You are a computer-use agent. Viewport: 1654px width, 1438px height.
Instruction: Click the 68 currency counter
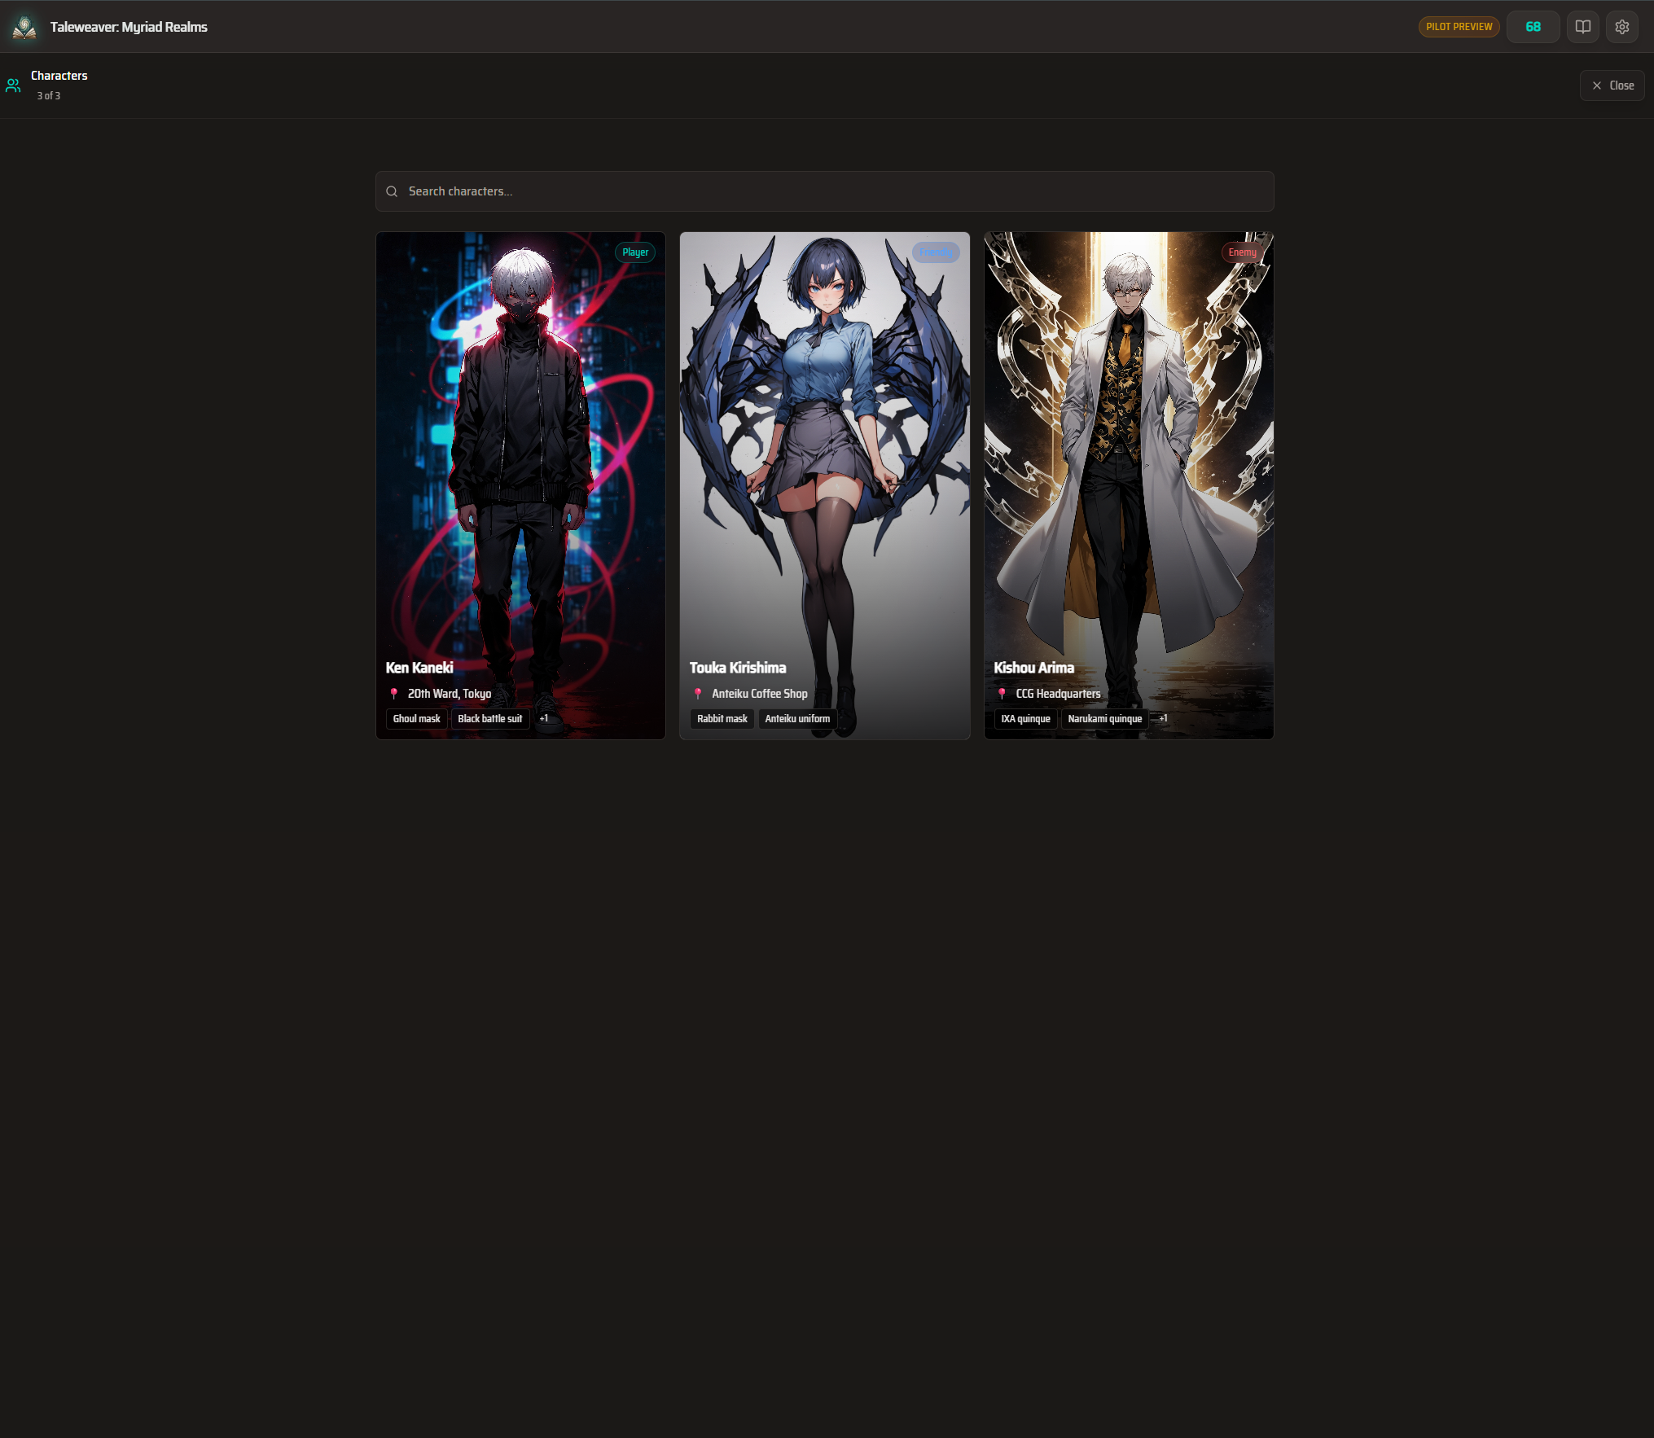tap(1533, 26)
